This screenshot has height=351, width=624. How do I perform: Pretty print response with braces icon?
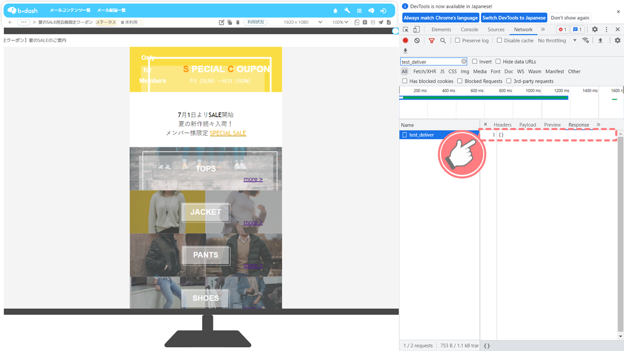point(487,346)
